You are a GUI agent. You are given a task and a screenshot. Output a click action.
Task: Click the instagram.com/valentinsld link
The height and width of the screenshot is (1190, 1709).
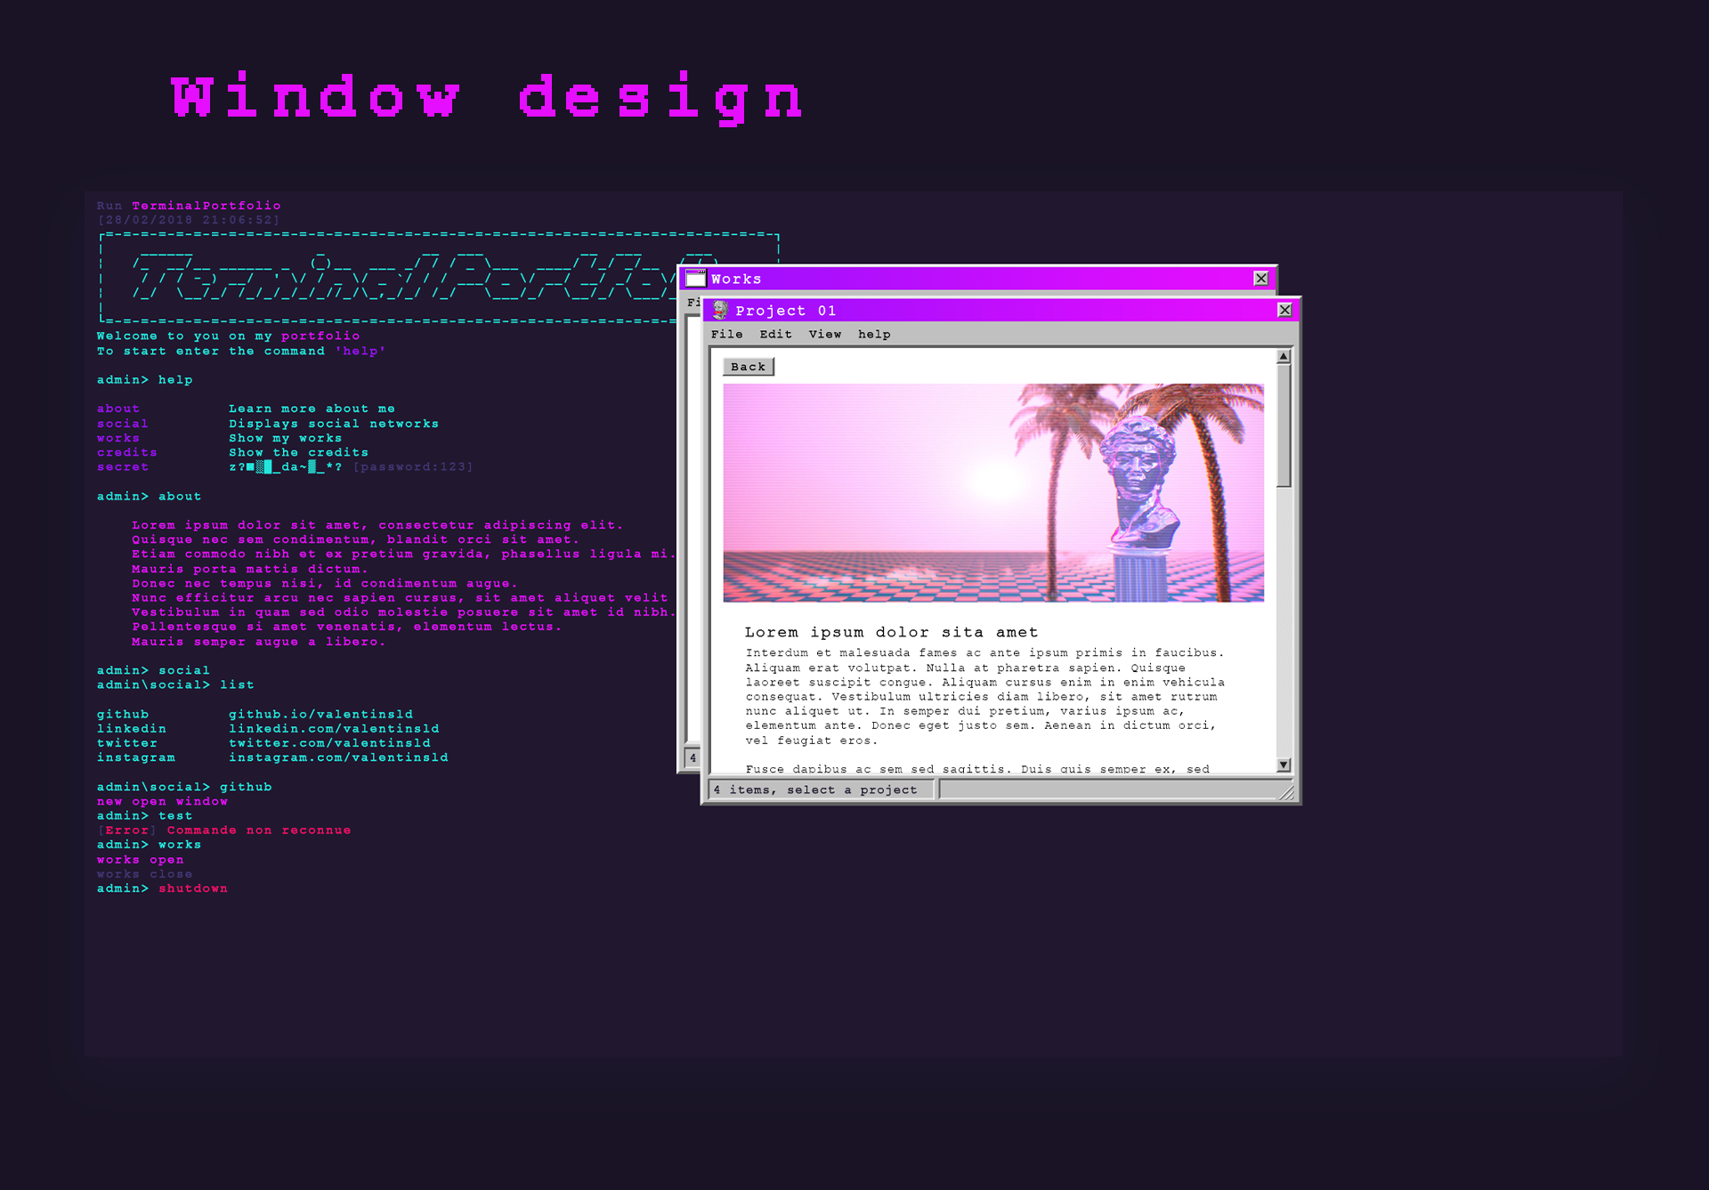pos(338,757)
